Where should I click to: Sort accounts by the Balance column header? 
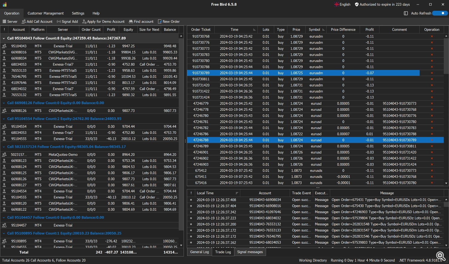[170, 30]
